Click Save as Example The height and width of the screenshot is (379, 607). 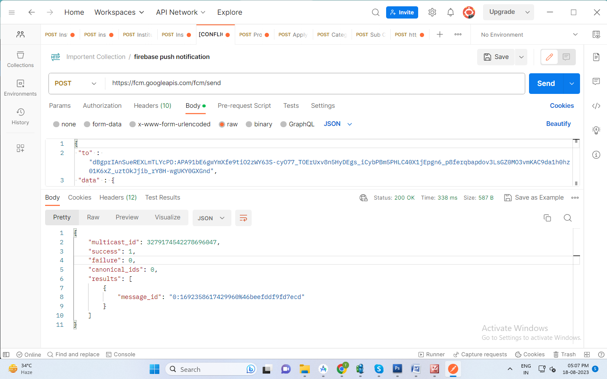pos(534,198)
